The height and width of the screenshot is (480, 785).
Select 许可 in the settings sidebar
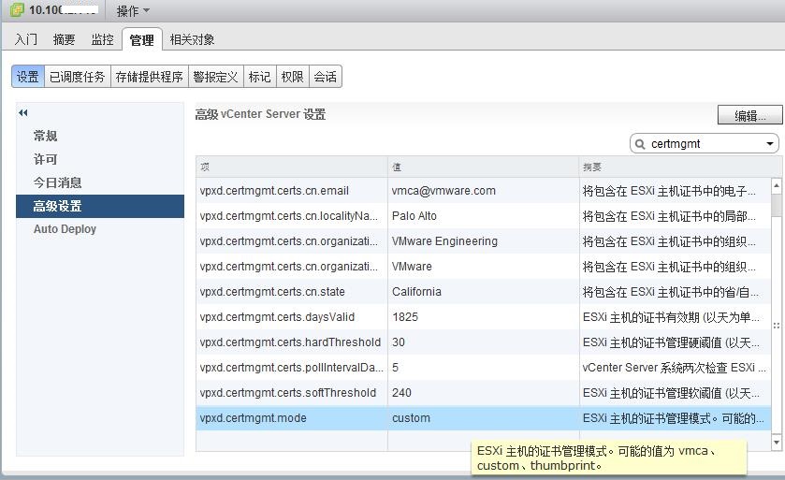(100, 159)
